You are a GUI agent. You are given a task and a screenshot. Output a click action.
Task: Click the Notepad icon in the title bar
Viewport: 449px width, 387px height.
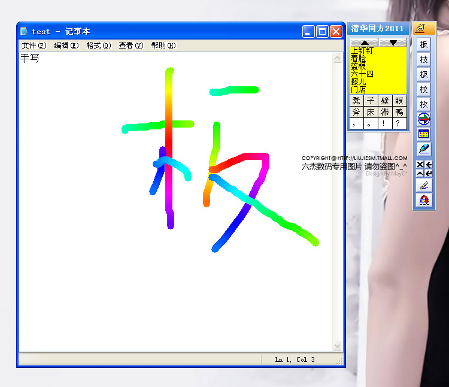[24, 31]
